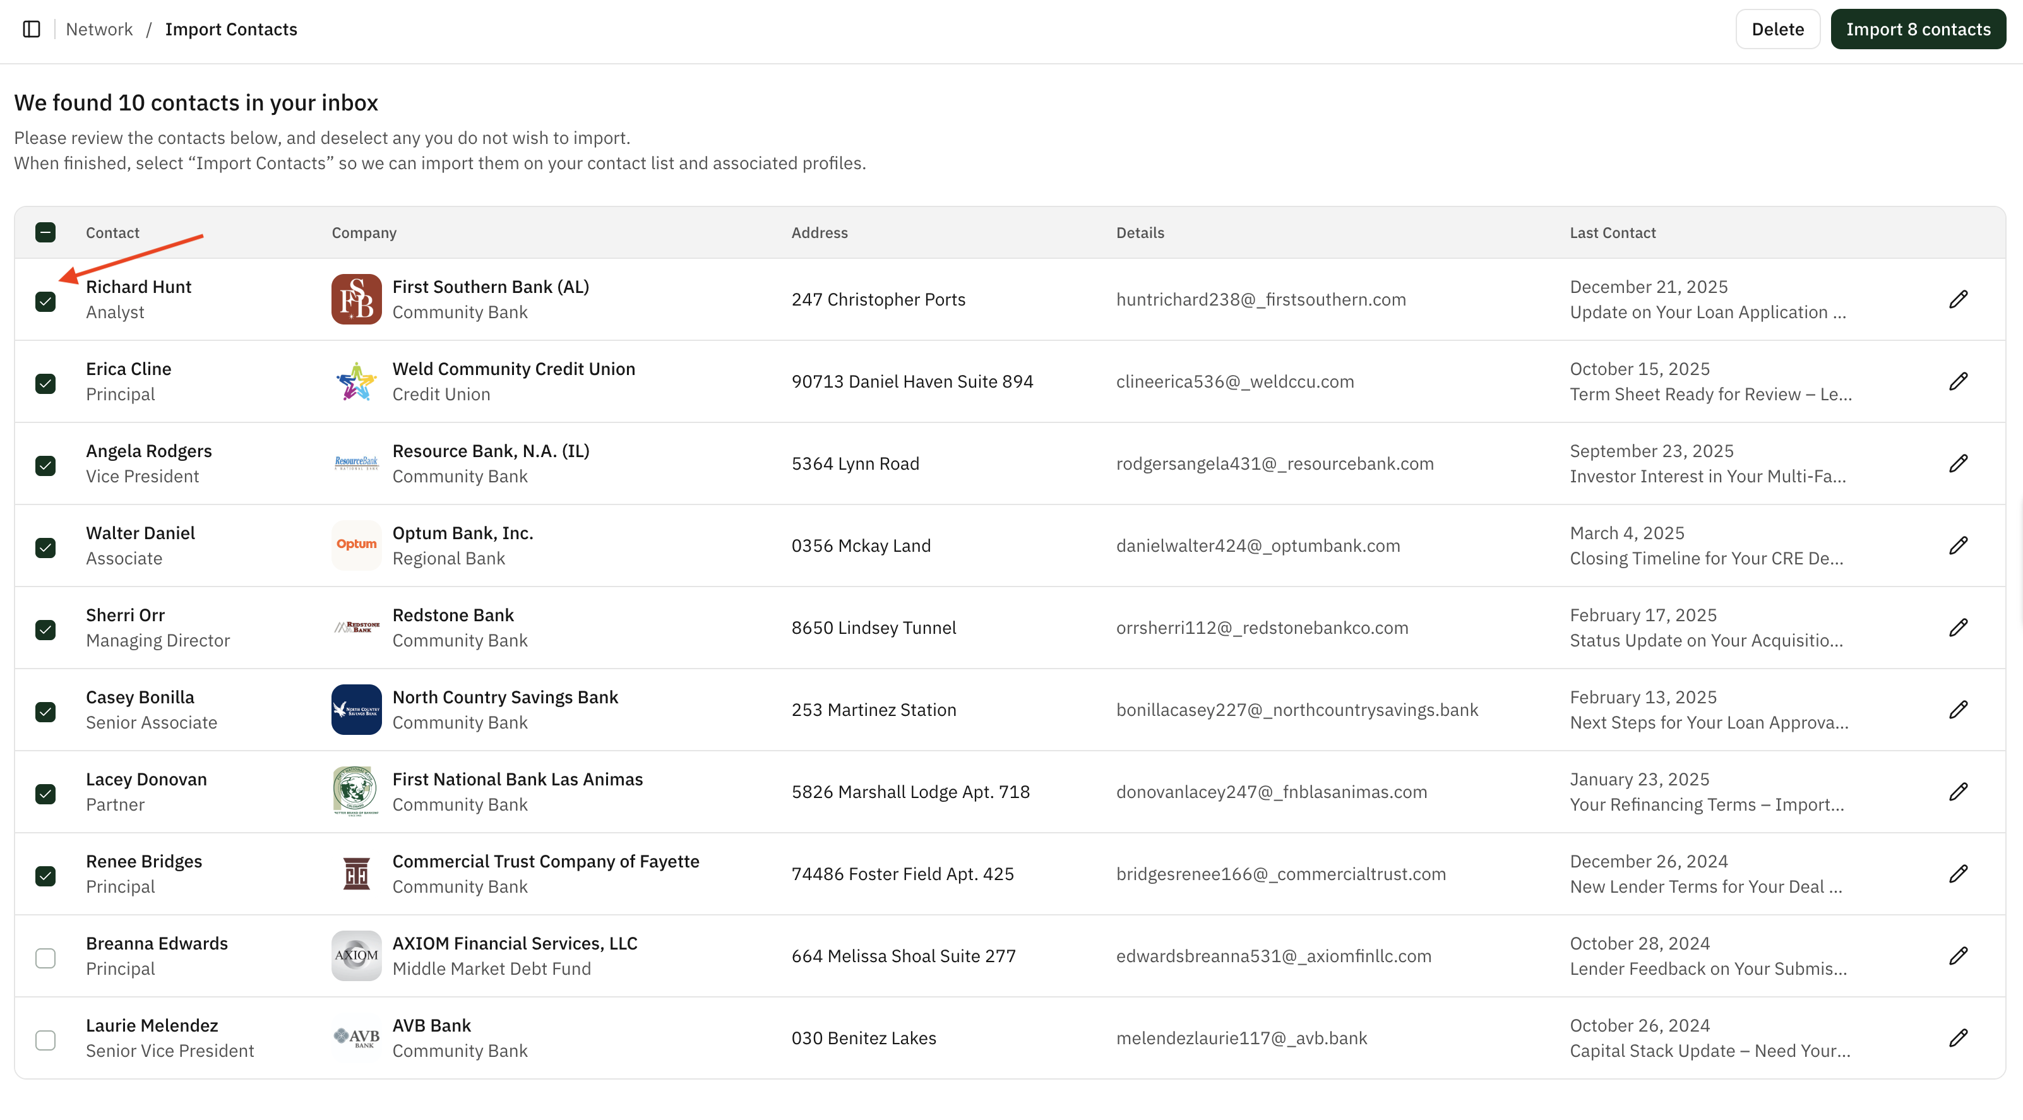Toggle the select-all checkbox in the header
2023x1120 pixels.
[45, 232]
